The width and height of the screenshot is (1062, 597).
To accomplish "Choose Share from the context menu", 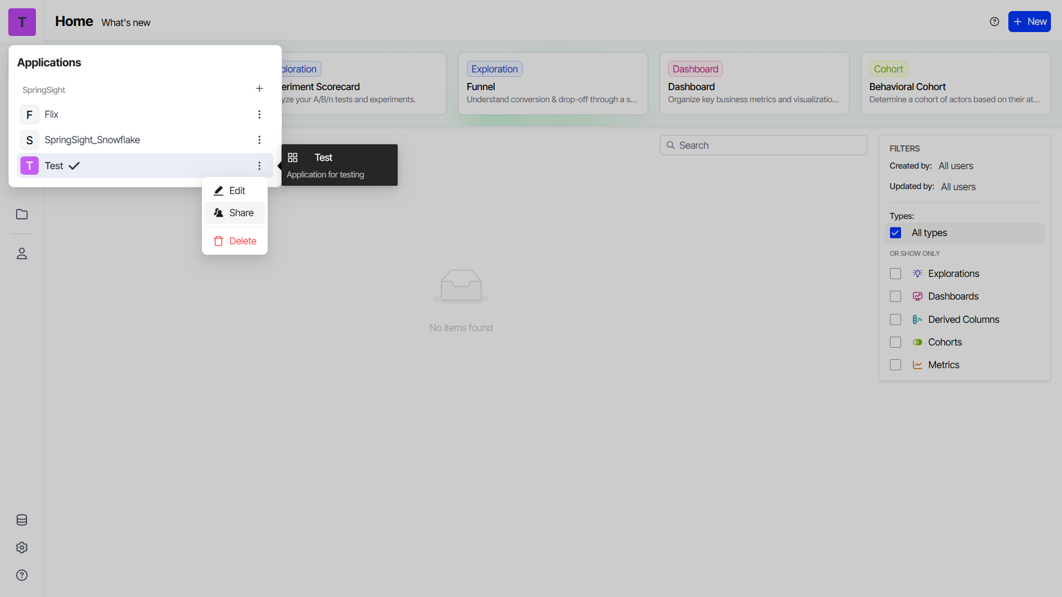I will 235,213.
